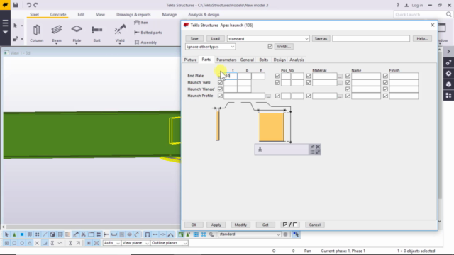This screenshot has height=255, width=454.
Task: Open the Analysis tab in dialog
Action: pyautogui.click(x=297, y=59)
